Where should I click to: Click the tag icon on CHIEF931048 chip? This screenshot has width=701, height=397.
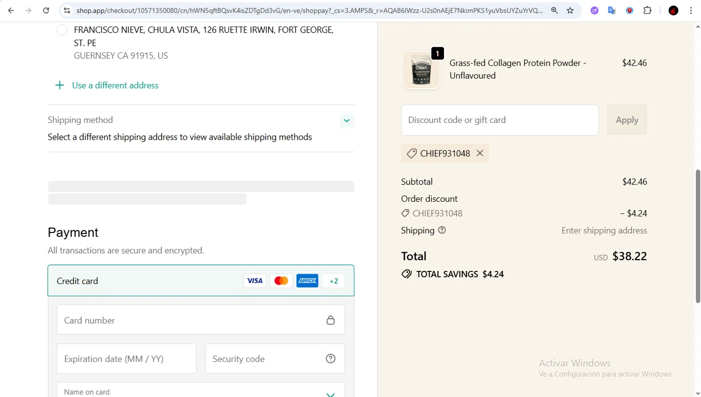[x=412, y=153]
